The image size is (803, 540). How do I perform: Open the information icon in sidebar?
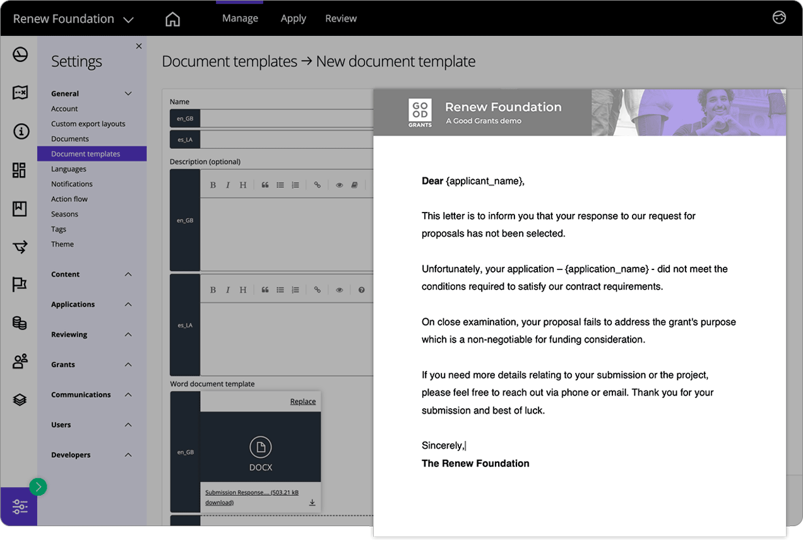[x=20, y=131]
